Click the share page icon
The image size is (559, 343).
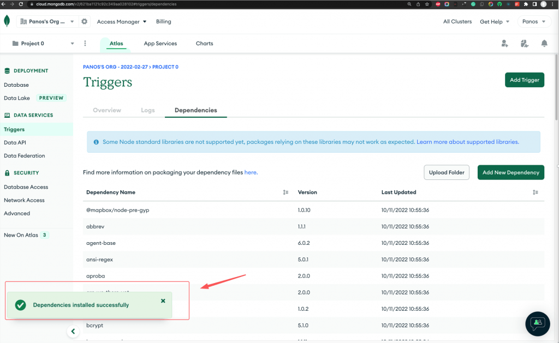coord(418,4)
